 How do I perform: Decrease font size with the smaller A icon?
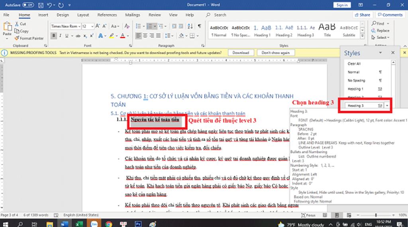coord(104,26)
